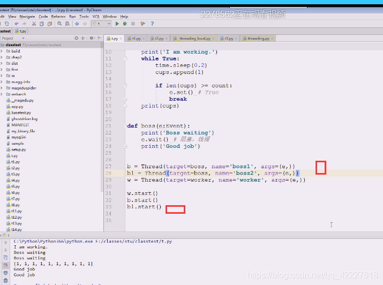
Task: Expand the webarch folder
Action: 2,94
